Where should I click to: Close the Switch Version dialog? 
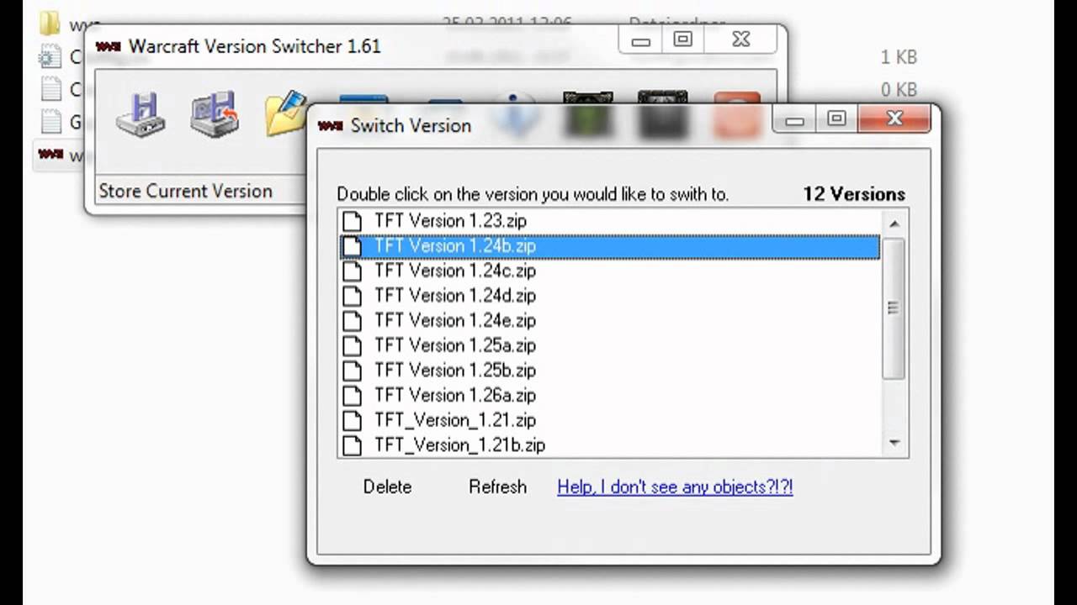pos(894,119)
